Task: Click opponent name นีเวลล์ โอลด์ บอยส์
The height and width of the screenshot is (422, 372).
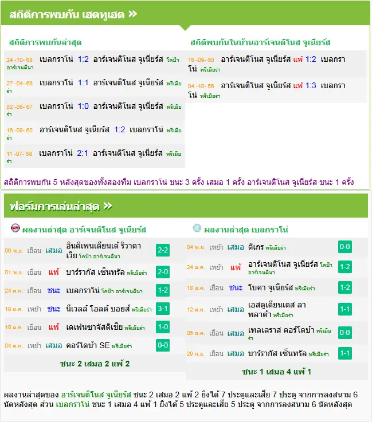Action: tap(98, 309)
